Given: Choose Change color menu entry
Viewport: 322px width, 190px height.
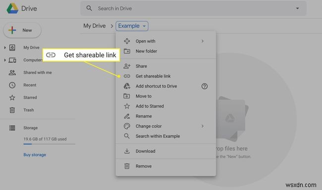Looking at the screenshot, I should [x=166, y=126].
